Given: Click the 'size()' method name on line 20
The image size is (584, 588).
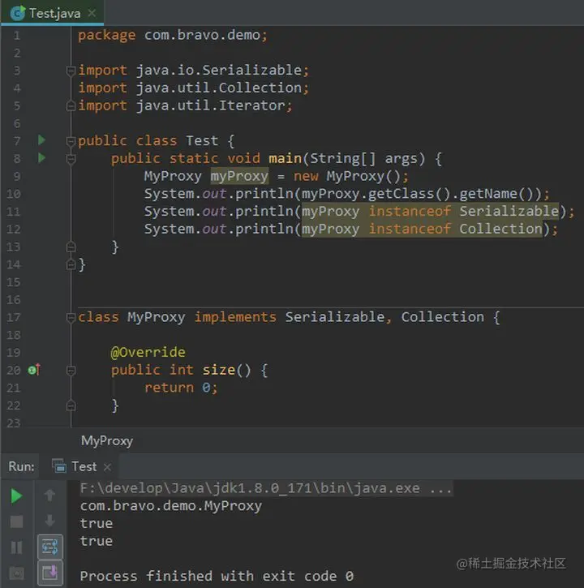Looking at the screenshot, I should click(226, 370).
